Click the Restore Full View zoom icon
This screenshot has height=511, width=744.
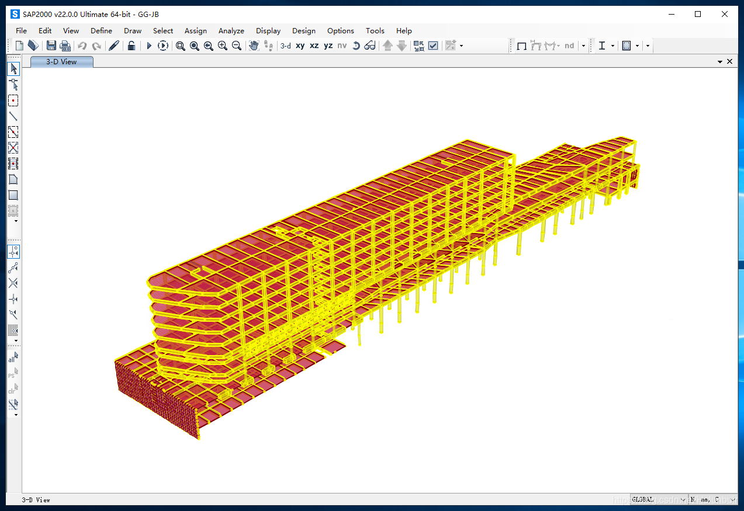click(195, 46)
